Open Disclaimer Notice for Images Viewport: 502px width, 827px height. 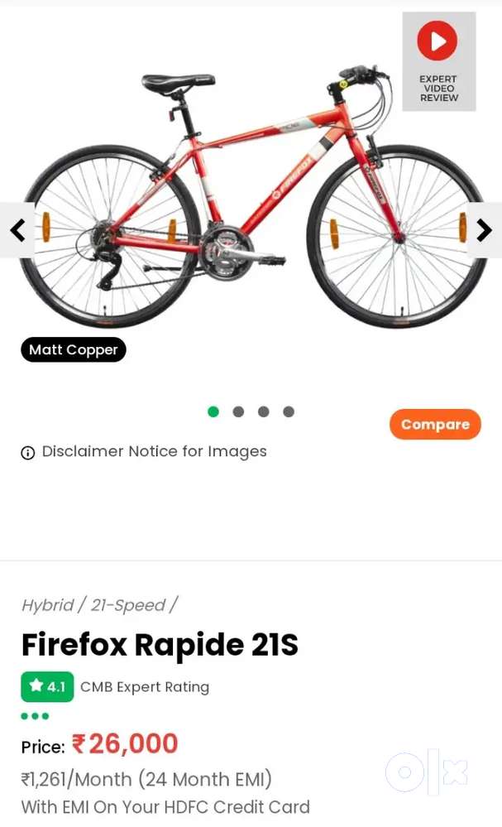(x=155, y=451)
